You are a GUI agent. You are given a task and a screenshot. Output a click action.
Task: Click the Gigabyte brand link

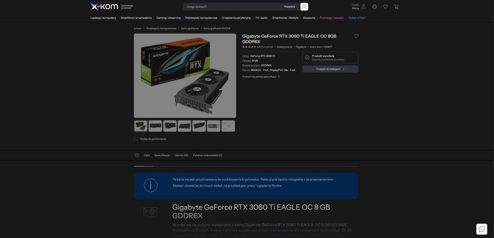[x=301, y=47]
